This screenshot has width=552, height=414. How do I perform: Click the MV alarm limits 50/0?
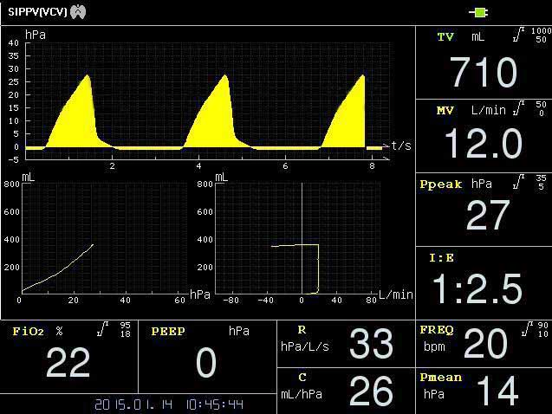[541, 108]
